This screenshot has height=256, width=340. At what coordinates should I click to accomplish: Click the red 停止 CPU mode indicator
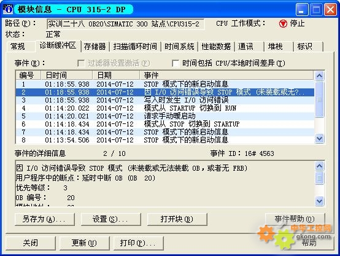[283, 23]
